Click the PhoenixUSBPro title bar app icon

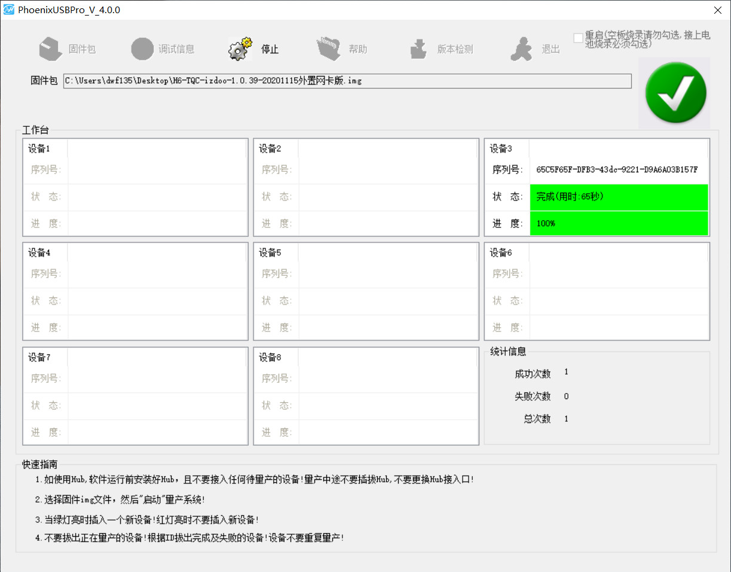point(9,10)
